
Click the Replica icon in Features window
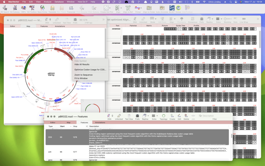[x=144, y=116]
